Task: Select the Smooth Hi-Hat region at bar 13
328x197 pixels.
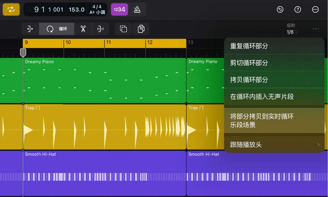Action: [x=257, y=173]
